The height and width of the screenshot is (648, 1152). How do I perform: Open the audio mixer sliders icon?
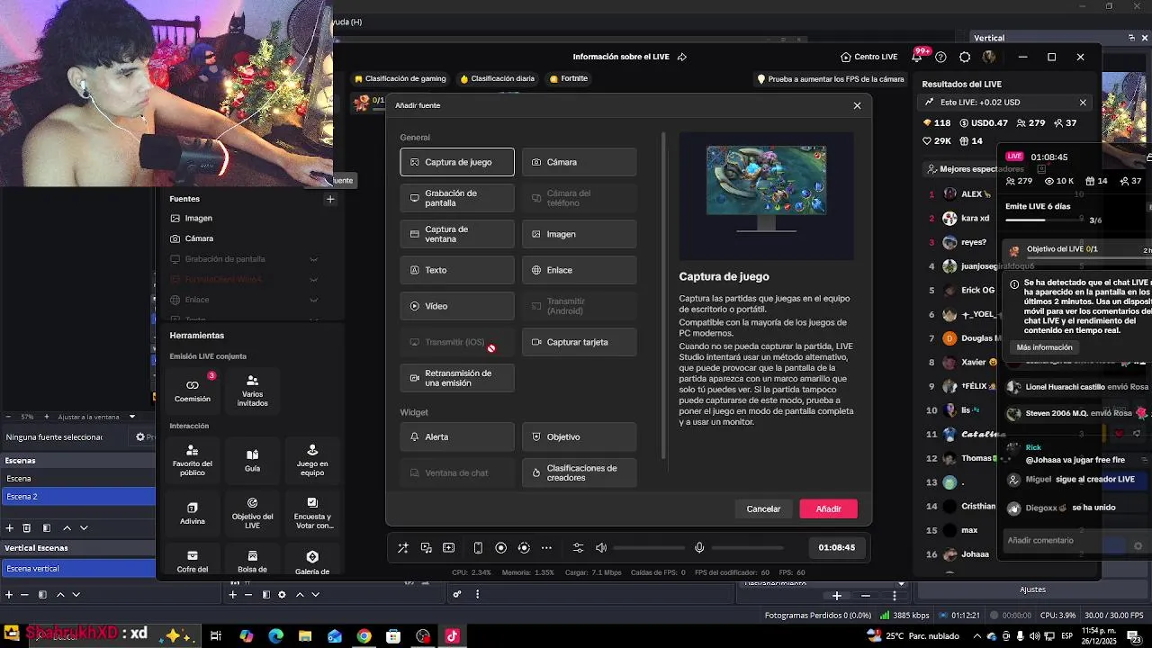[x=578, y=547]
